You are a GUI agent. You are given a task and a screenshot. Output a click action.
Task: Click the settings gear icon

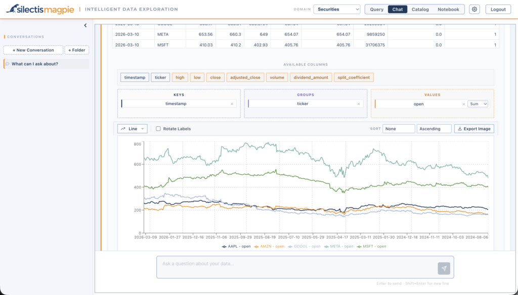(474, 9)
